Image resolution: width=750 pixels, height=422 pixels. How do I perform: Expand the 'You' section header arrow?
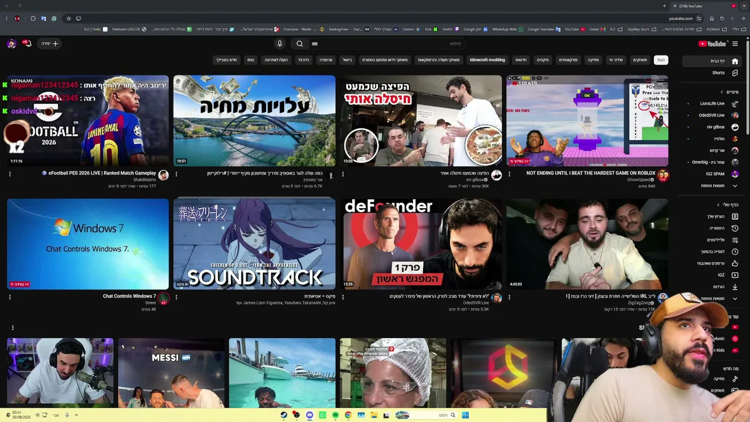[x=718, y=205]
